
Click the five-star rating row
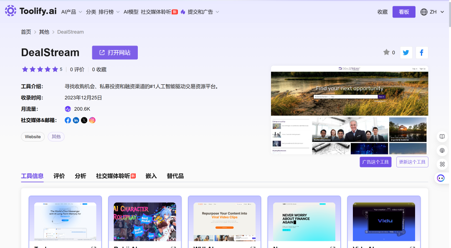click(x=40, y=69)
